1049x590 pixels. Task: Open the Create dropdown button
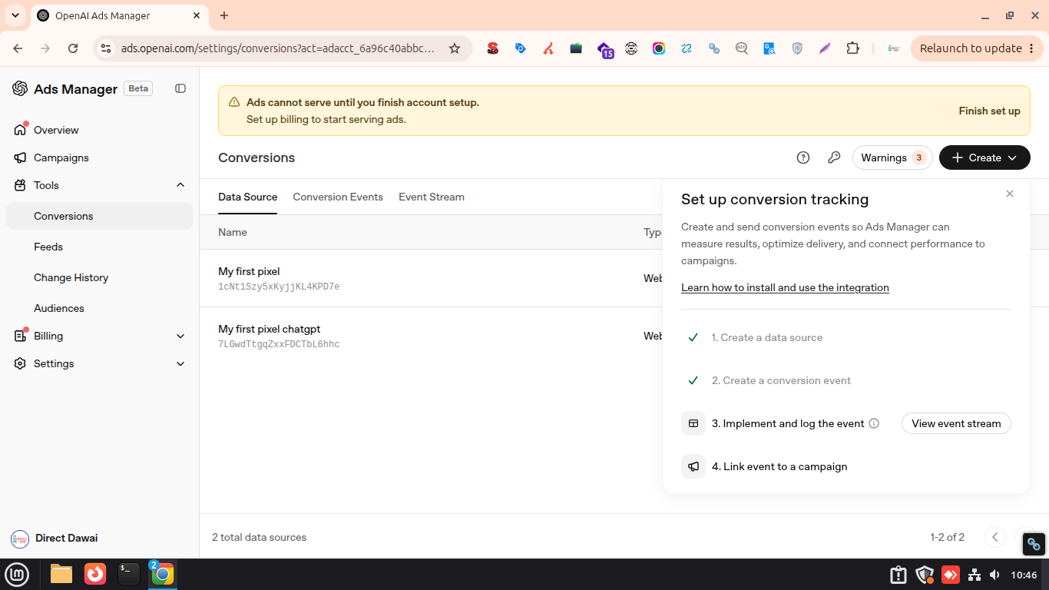pos(984,157)
